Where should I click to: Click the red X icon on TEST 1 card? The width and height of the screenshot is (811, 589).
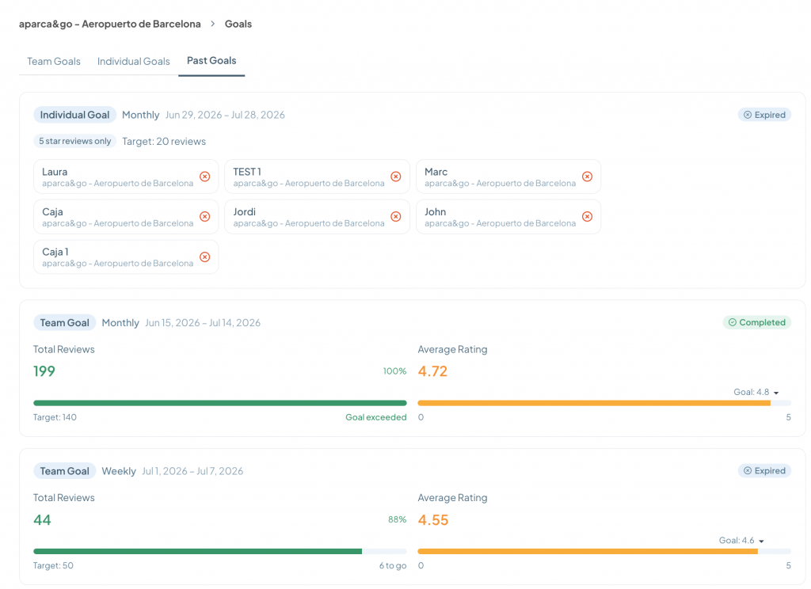point(396,177)
